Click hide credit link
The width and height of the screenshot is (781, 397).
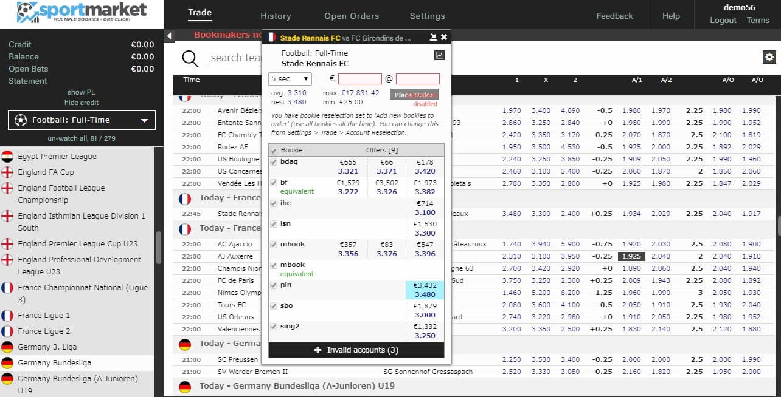81,103
